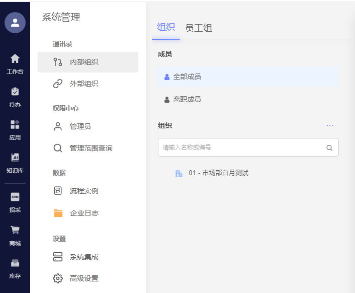Click the search magnifier in organization field
This screenshot has width=355, height=293.
click(x=329, y=148)
